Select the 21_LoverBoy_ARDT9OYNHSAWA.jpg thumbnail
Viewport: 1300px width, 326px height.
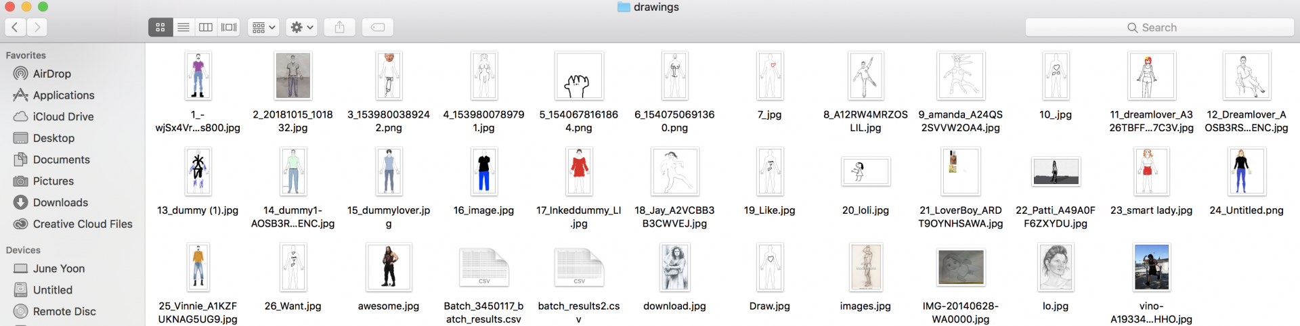coord(961,172)
